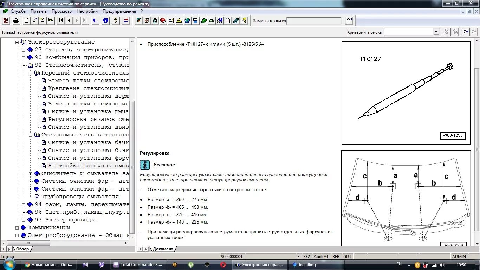Open the Просмотр menu
The width and height of the screenshot is (480, 270).
61,11
